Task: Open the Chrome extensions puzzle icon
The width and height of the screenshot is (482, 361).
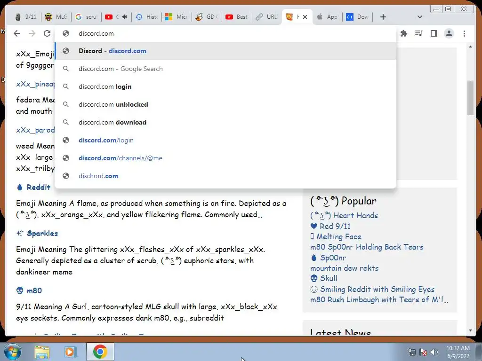Action: [x=404, y=33]
